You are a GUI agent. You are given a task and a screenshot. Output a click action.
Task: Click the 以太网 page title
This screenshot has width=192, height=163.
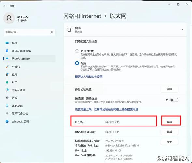pos(118,16)
